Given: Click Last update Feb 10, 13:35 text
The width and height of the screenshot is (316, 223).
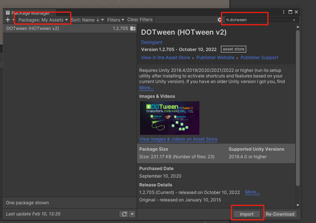Looking at the screenshot, I should pyautogui.click(x=33, y=214).
